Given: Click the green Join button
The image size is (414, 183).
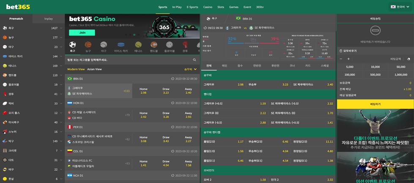Looking at the screenshot, I should pos(82,33).
